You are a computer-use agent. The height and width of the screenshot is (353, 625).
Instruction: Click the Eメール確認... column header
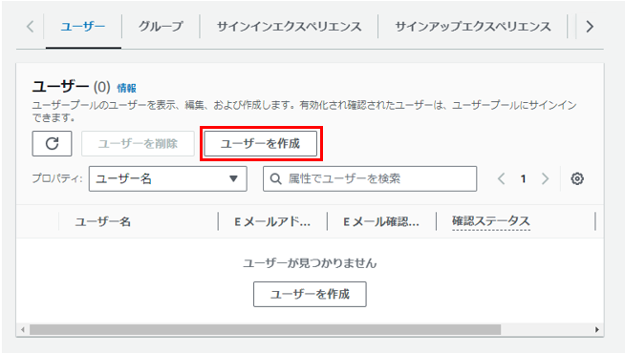[381, 221]
